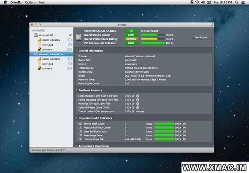
Task: Click the volume speaker icon in menu bar
Action: tap(203, 2)
